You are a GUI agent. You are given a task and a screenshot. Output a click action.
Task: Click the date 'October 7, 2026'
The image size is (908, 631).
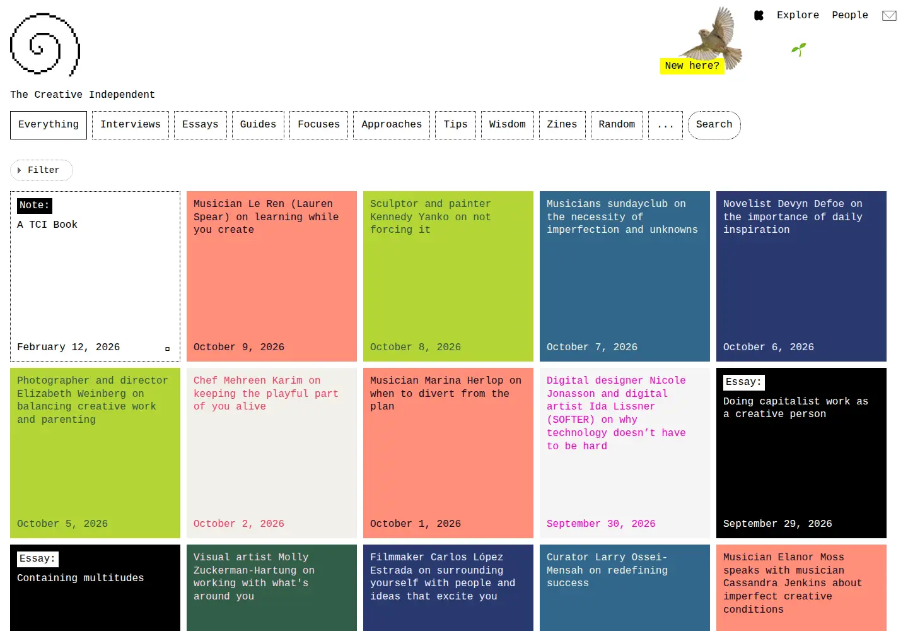click(592, 347)
